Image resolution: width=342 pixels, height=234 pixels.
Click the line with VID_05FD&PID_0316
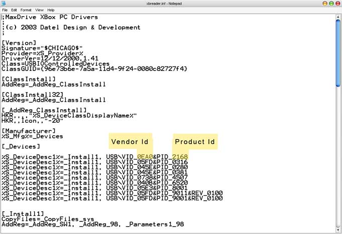pyautogui.click(x=94, y=162)
